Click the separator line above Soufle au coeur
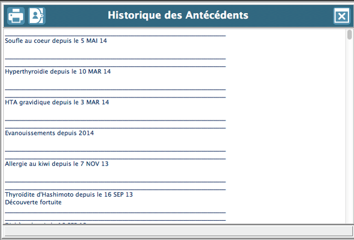This screenshot has height=240, width=354. [115, 35]
